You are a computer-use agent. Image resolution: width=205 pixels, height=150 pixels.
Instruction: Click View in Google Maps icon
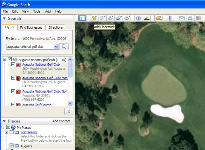coord(198,18)
